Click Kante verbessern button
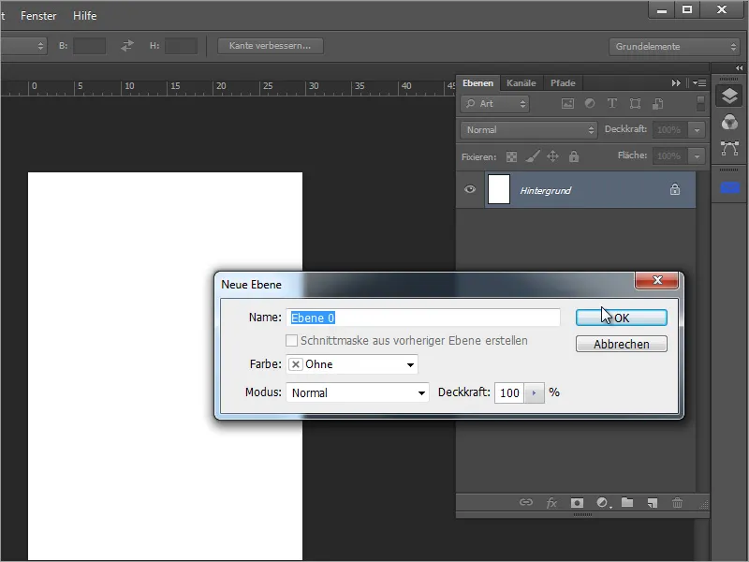This screenshot has height=562, width=749. (271, 46)
